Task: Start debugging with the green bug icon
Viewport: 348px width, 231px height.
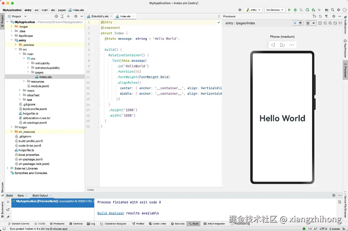Action: click(x=295, y=10)
